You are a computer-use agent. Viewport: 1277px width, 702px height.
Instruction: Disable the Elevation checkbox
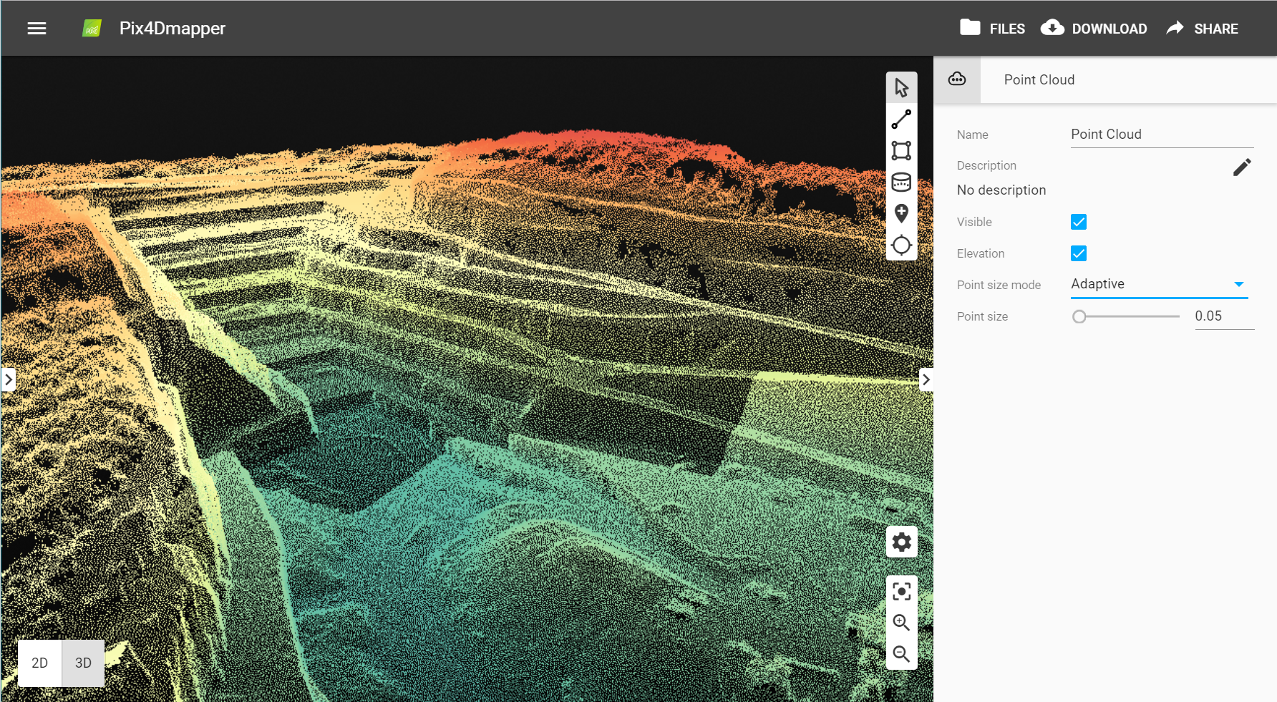[1079, 253]
